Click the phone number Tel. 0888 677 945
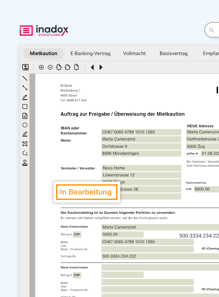Screen dimensions: 219x297 [x=74, y=100]
